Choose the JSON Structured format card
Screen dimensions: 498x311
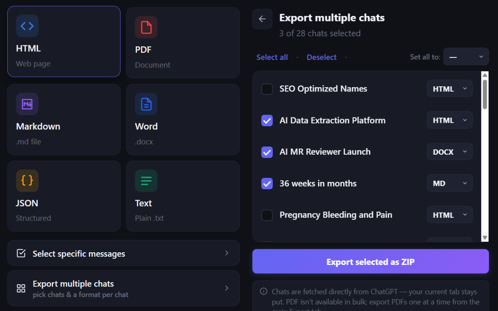point(64,196)
